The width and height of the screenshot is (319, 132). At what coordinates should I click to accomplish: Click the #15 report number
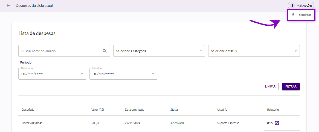pos(270,123)
